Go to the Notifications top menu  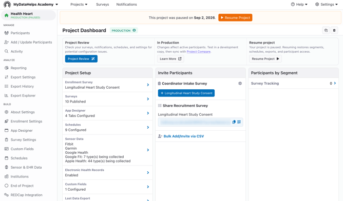(126, 5)
